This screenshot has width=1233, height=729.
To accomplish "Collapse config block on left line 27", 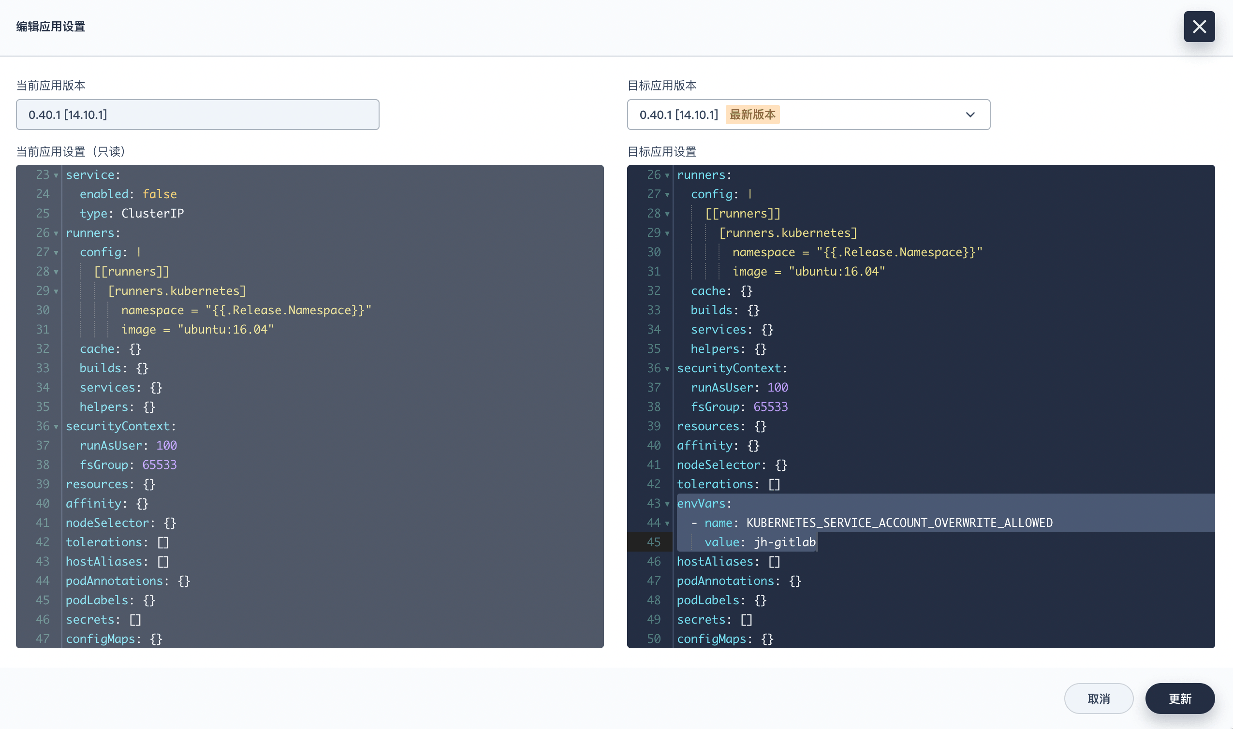I will (x=56, y=252).
